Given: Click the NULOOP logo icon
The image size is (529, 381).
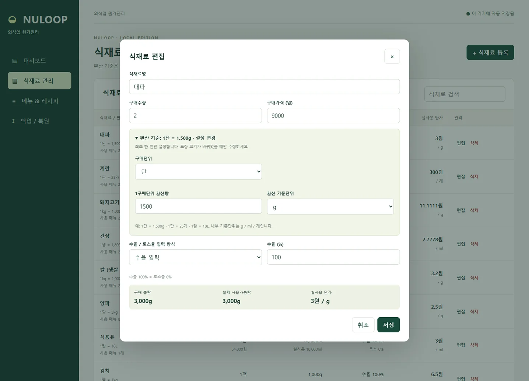Looking at the screenshot, I should click(x=12, y=20).
